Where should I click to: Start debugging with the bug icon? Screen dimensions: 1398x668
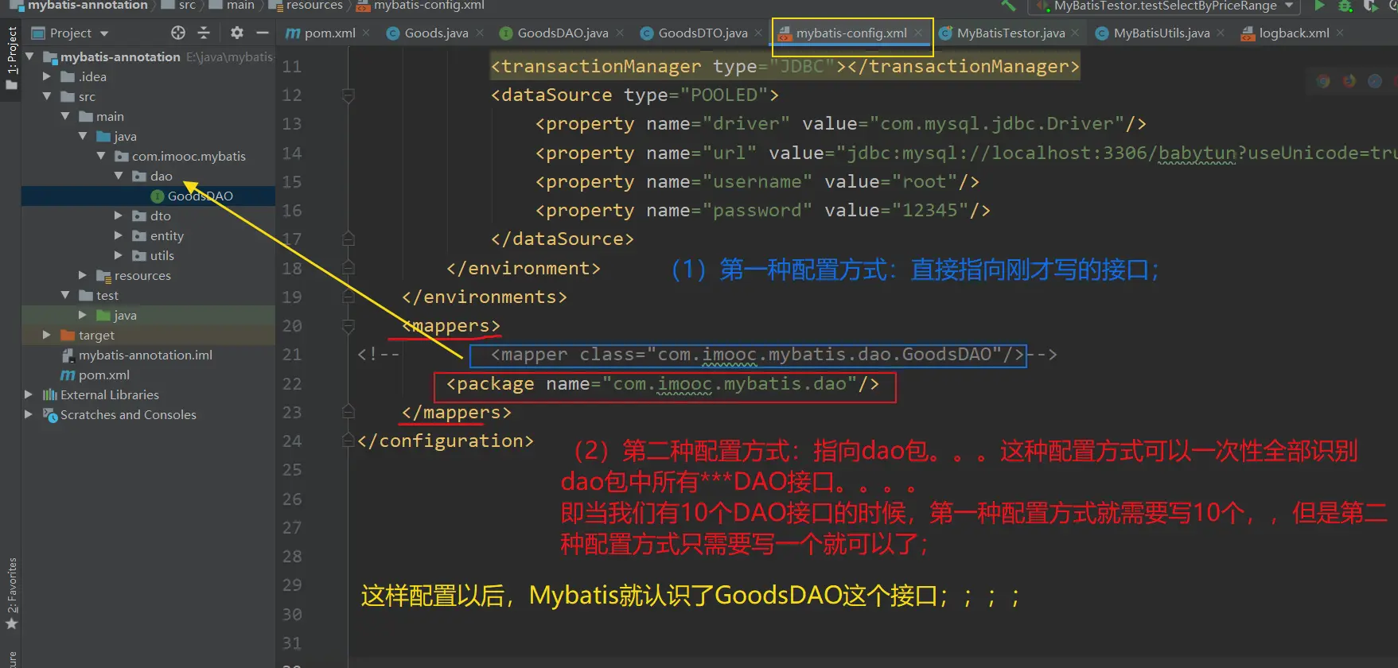(x=1345, y=6)
